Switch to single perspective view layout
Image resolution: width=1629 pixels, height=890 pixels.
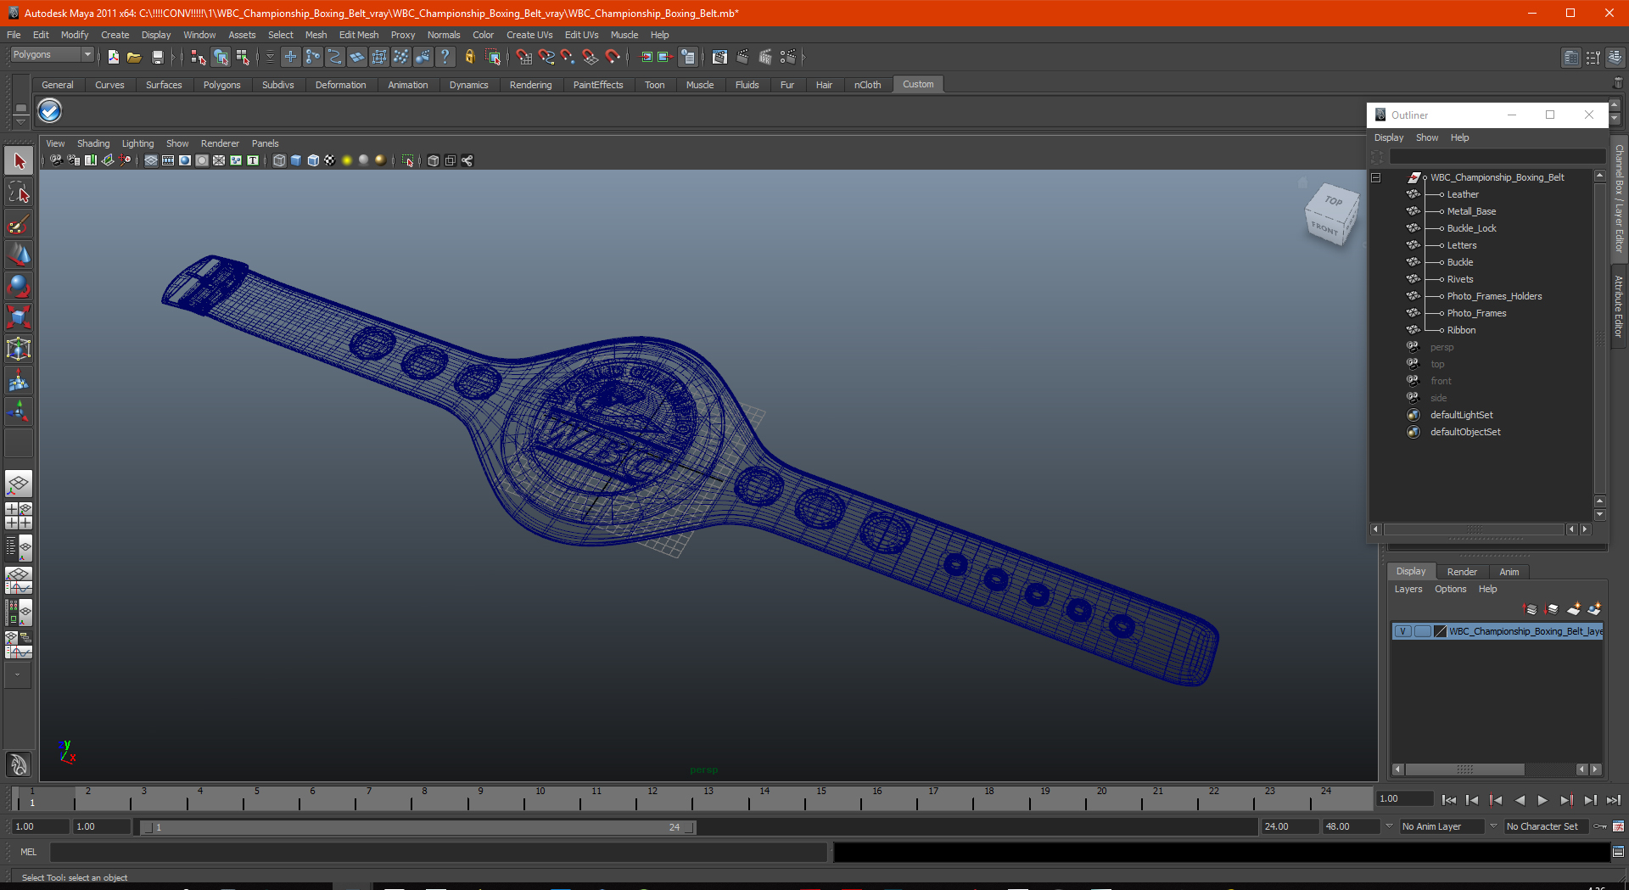(x=19, y=484)
